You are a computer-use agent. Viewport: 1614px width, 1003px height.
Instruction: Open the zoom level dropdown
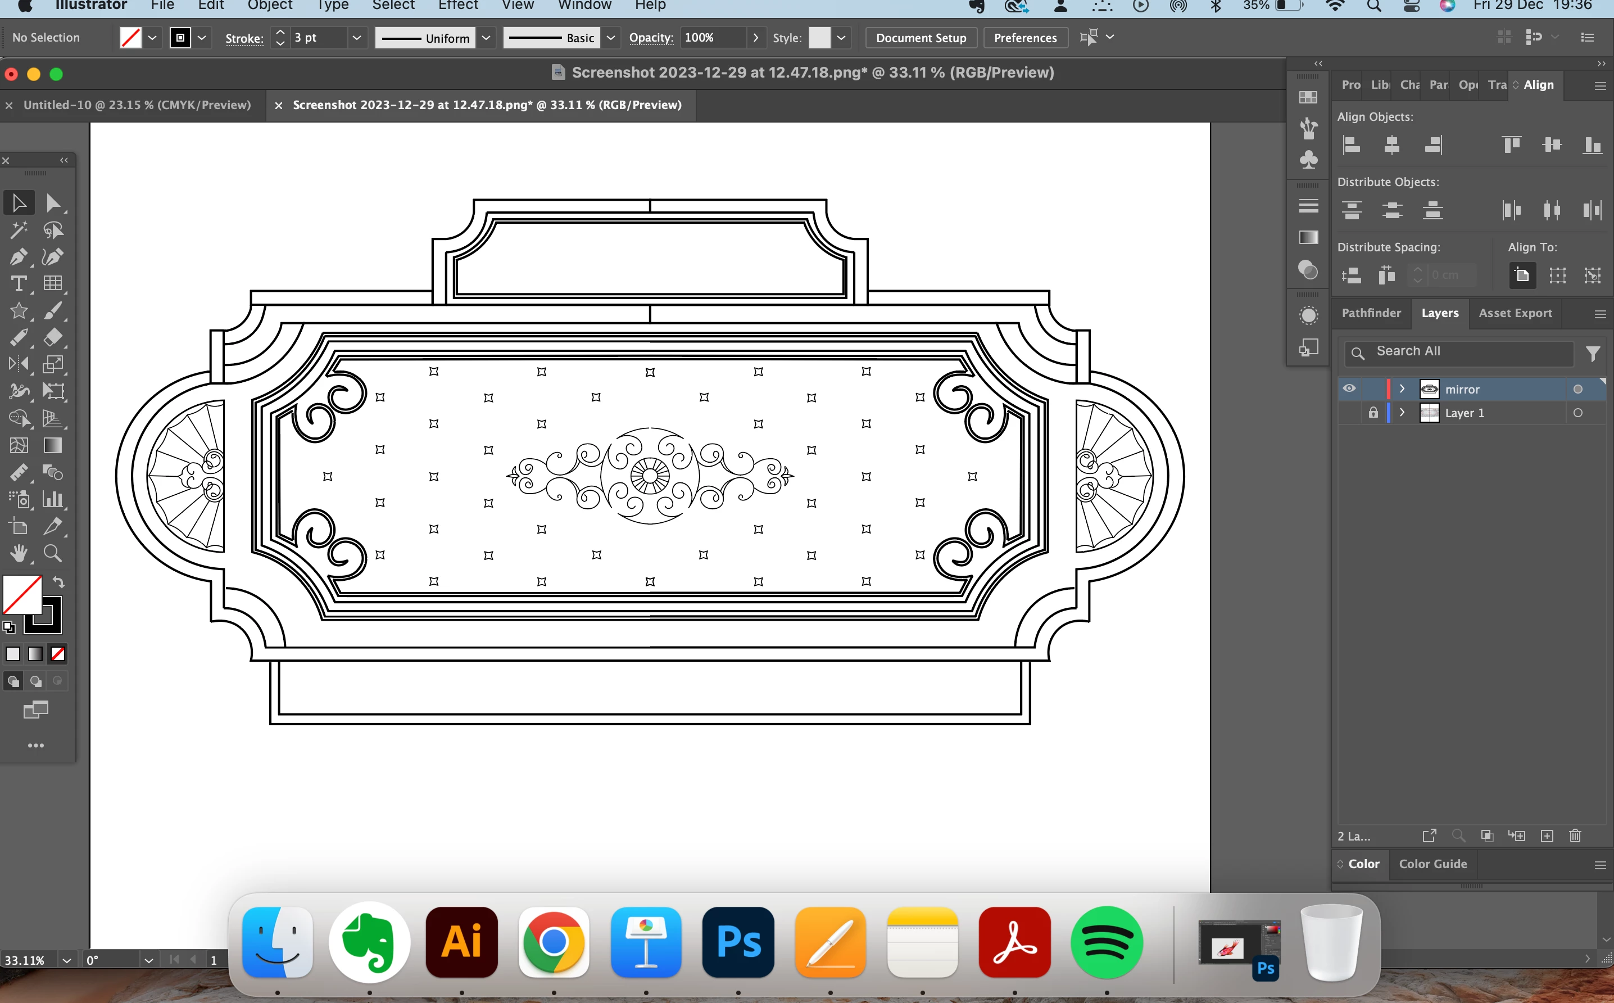[66, 960]
